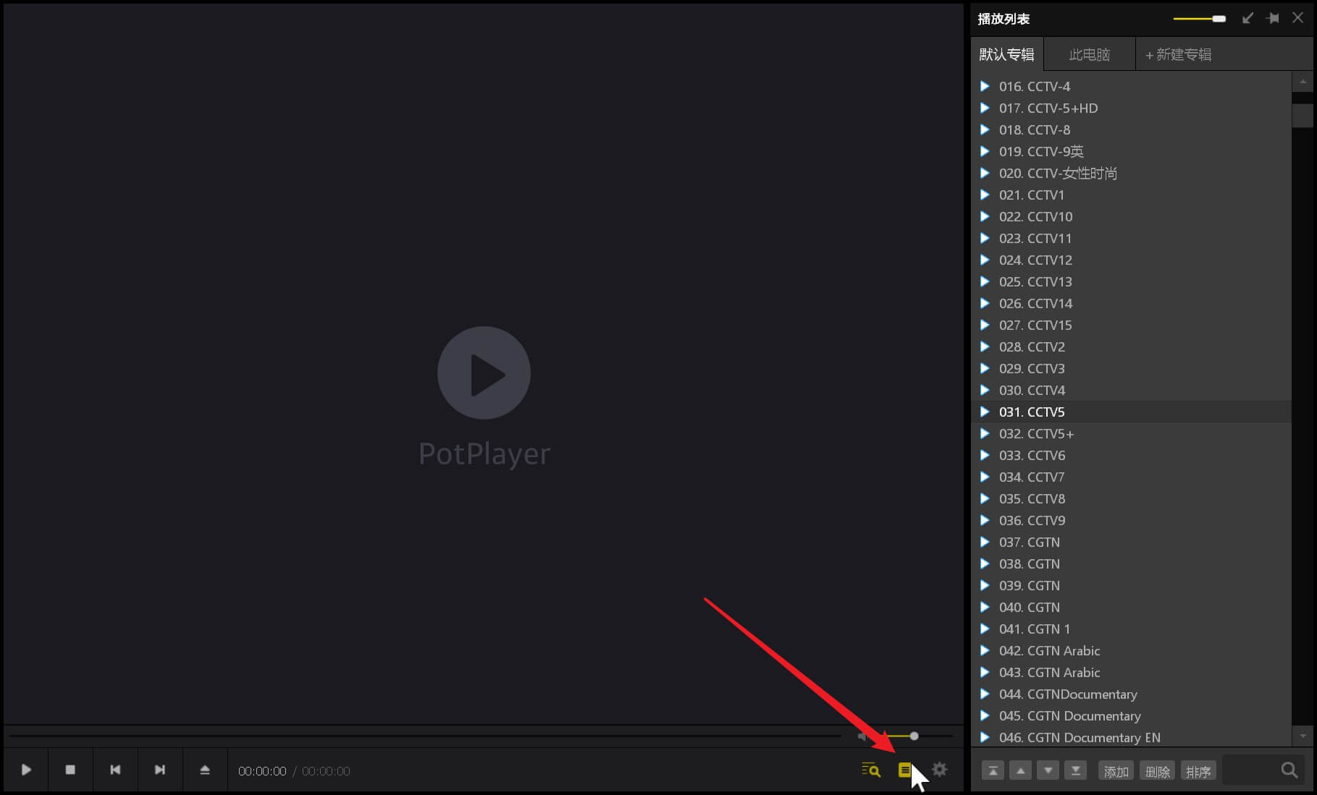Click the playlist dock arrow icon
The width and height of the screenshot is (1317, 795).
point(1247,18)
